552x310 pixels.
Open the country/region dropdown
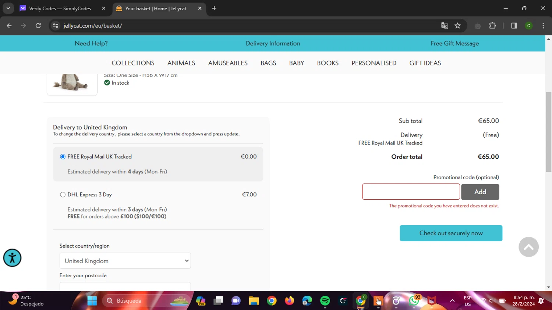(125, 261)
